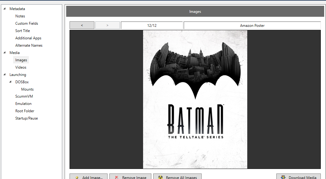Collapse the DOSBox tree node arrow
The image size is (326, 179).
click(10, 82)
